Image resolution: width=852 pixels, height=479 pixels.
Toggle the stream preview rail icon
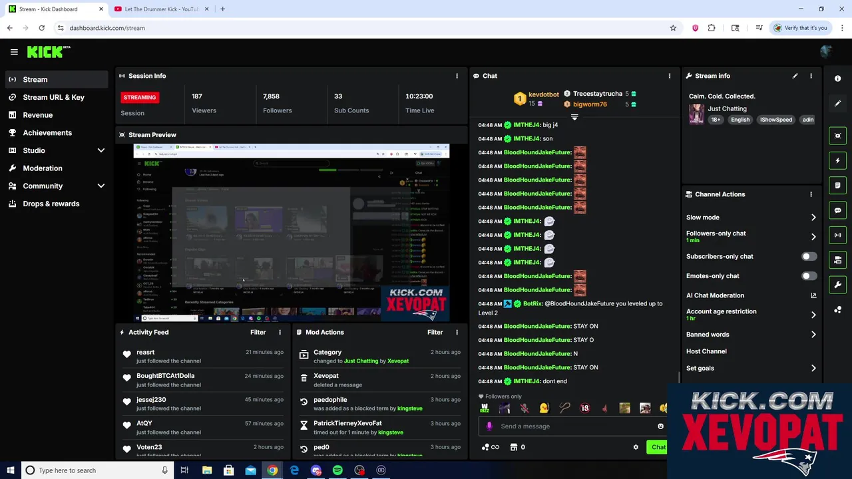pos(837,136)
